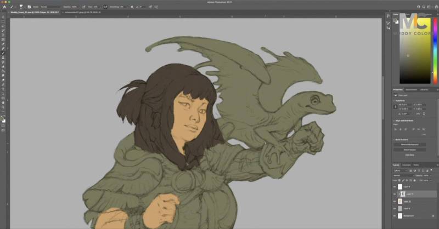Select the Gradient tool
The height and width of the screenshot is (229, 439).
(x=3, y=71)
